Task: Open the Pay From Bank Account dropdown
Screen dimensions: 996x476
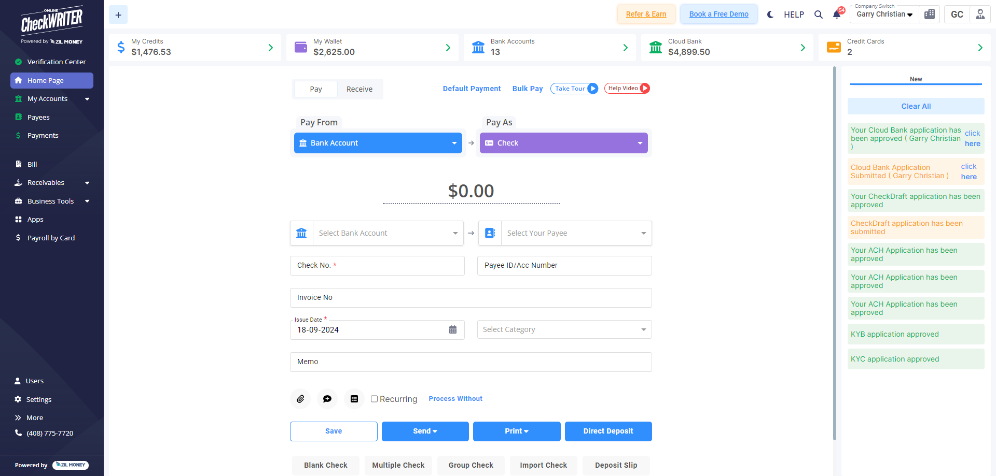Action: click(378, 143)
